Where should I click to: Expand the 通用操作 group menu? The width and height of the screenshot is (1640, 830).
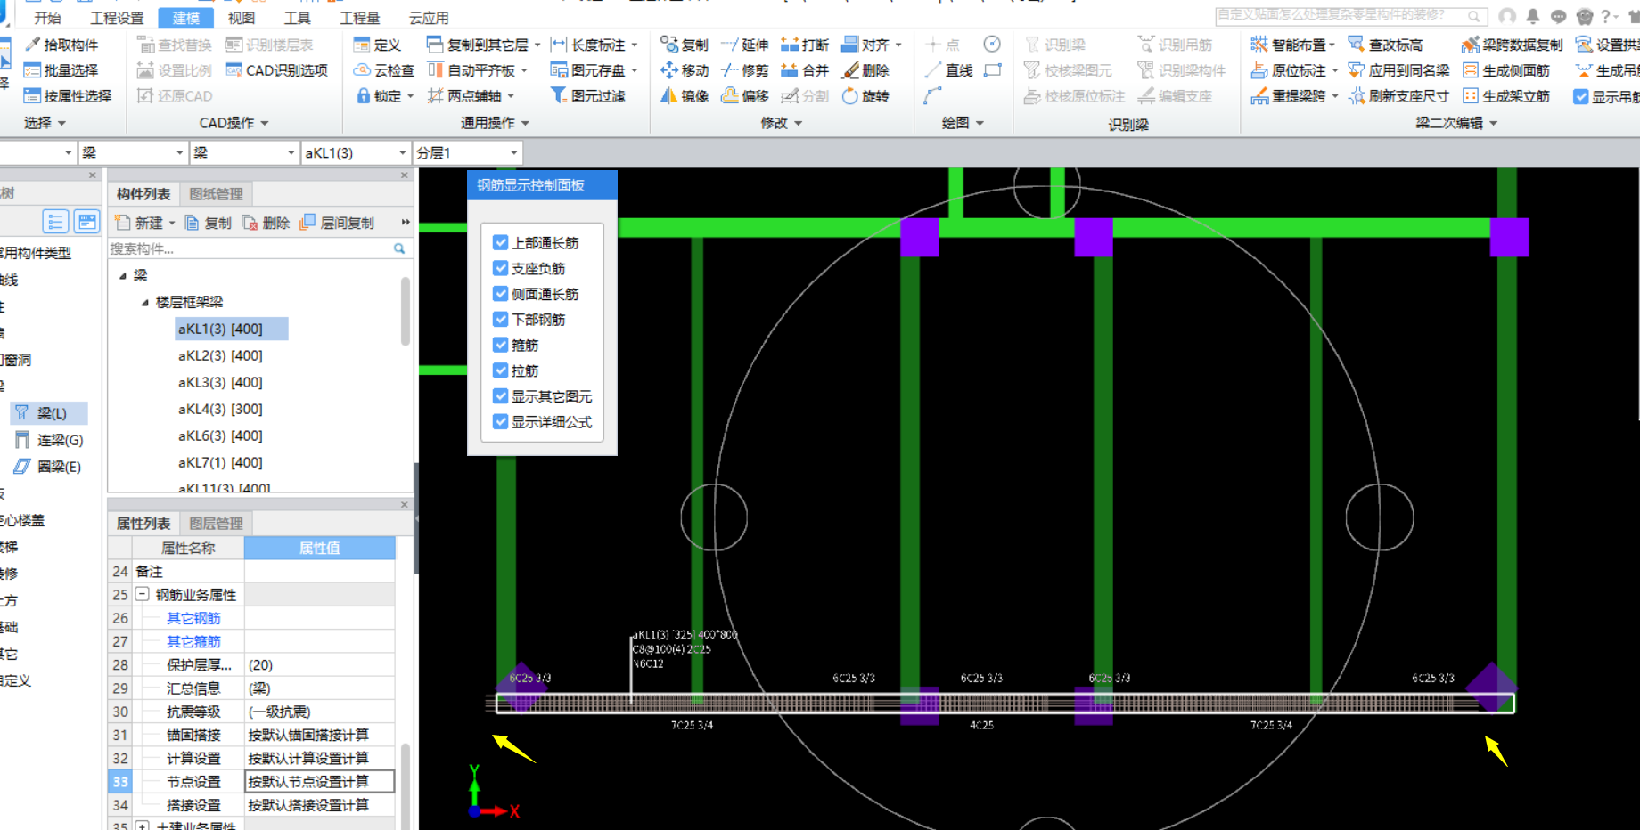point(495,123)
